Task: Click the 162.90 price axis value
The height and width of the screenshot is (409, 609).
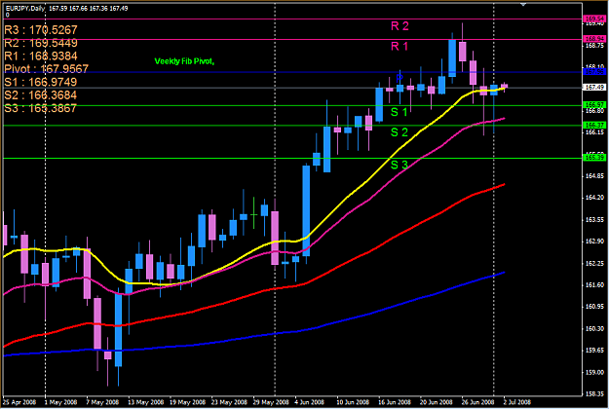Action: tap(594, 242)
